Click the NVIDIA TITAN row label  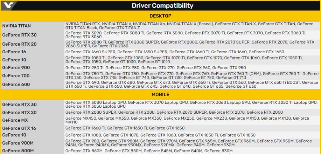[16, 26]
